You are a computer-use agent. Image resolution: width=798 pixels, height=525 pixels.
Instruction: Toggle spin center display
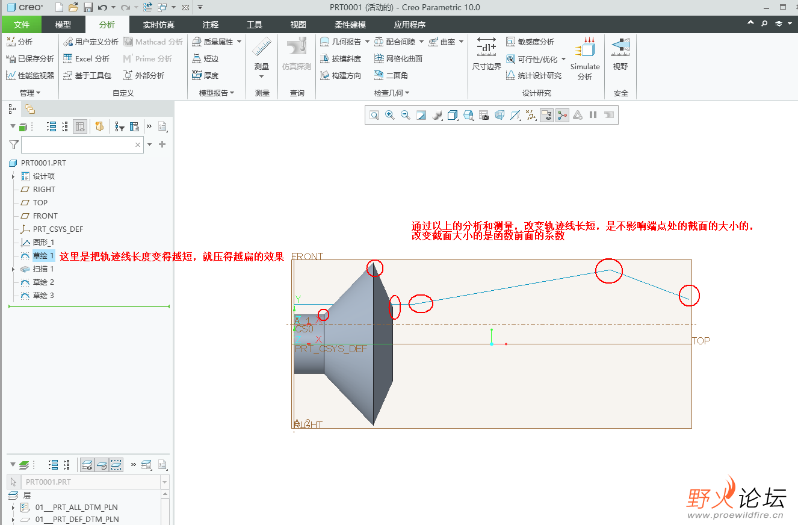click(562, 115)
